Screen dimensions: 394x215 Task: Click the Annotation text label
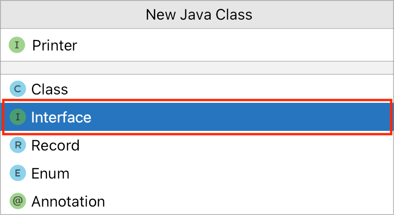click(68, 201)
